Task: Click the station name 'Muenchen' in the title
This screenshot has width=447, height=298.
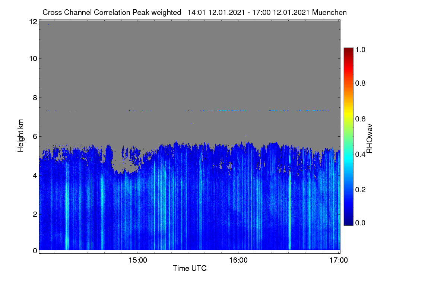Action: click(x=330, y=12)
